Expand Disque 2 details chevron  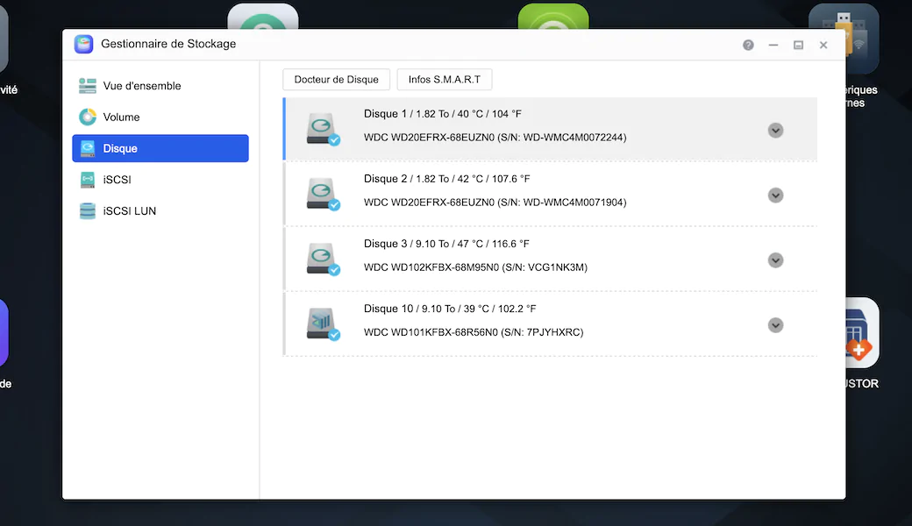[x=775, y=195]
